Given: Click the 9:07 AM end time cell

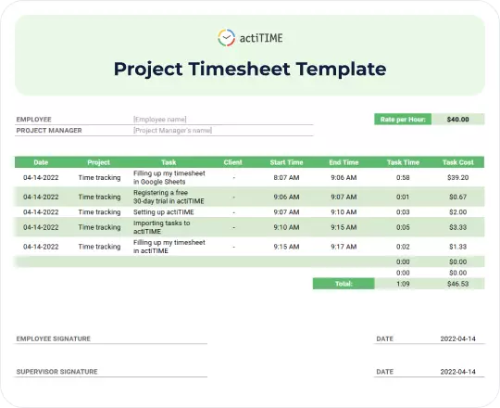Looking at the screenshot, I should 344,197.
